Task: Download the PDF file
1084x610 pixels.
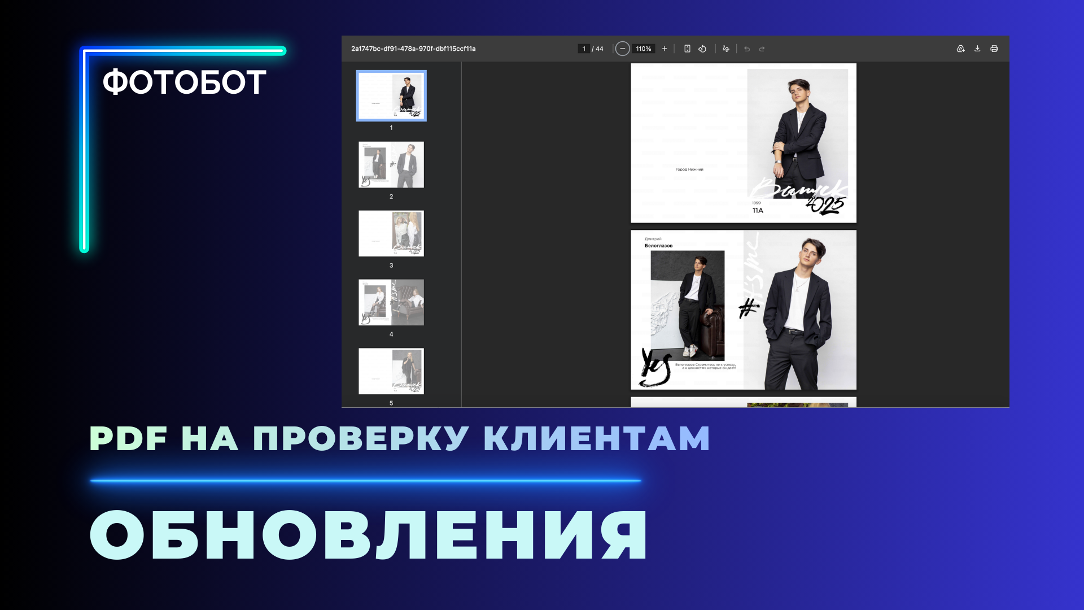Action: [977, 49]
